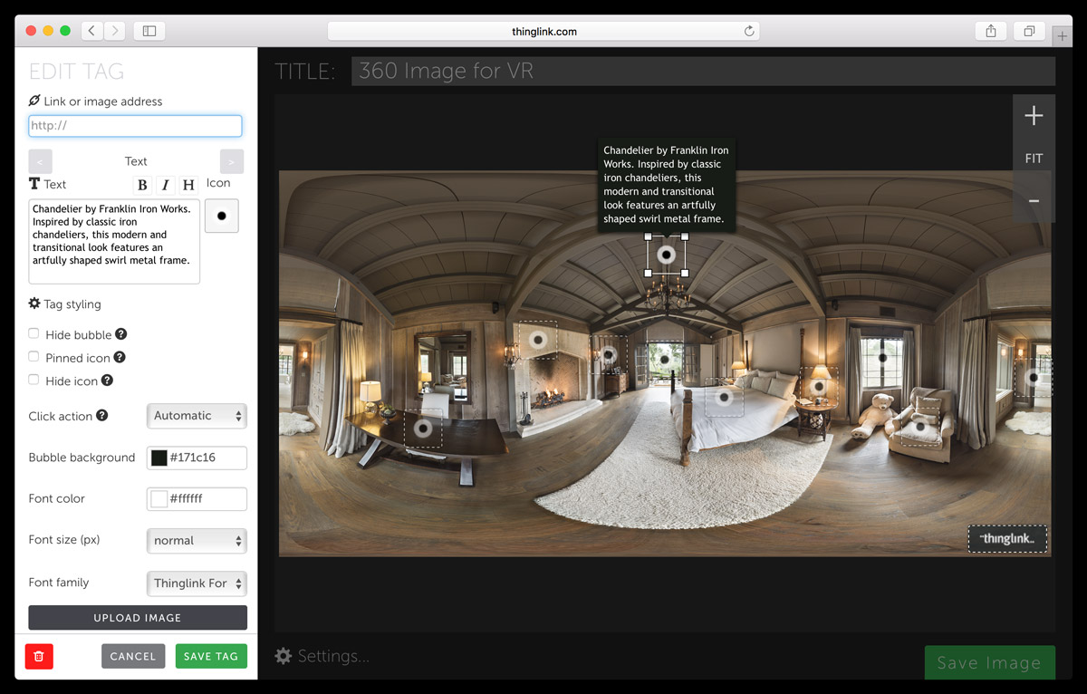Open the Click action dropdown
This screenshot has height=694, width=1087.
point(197,416)
